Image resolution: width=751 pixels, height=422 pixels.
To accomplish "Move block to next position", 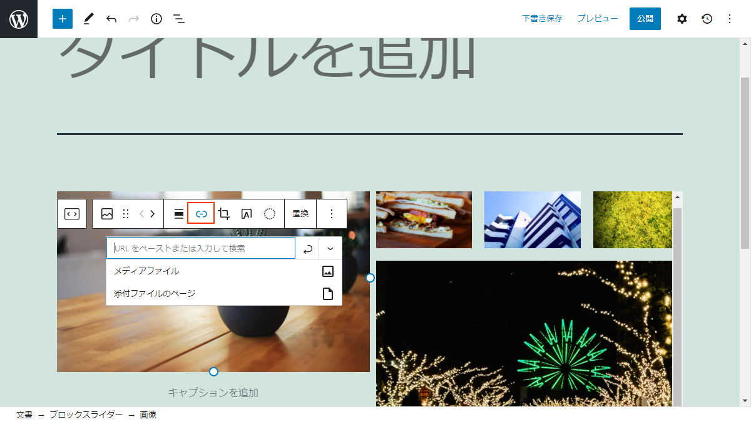I will tap(152, 214).
